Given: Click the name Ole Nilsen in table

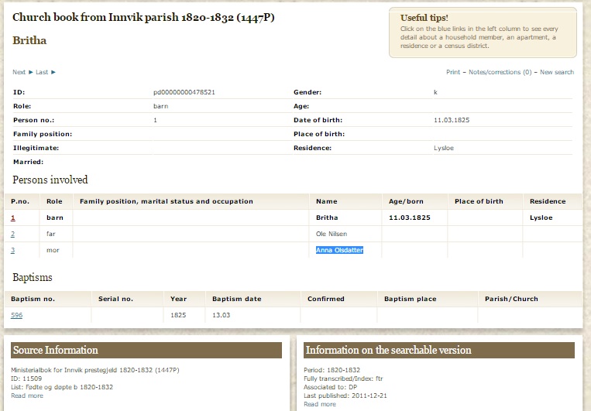Looking at the screenshot, I should (332, 234).
